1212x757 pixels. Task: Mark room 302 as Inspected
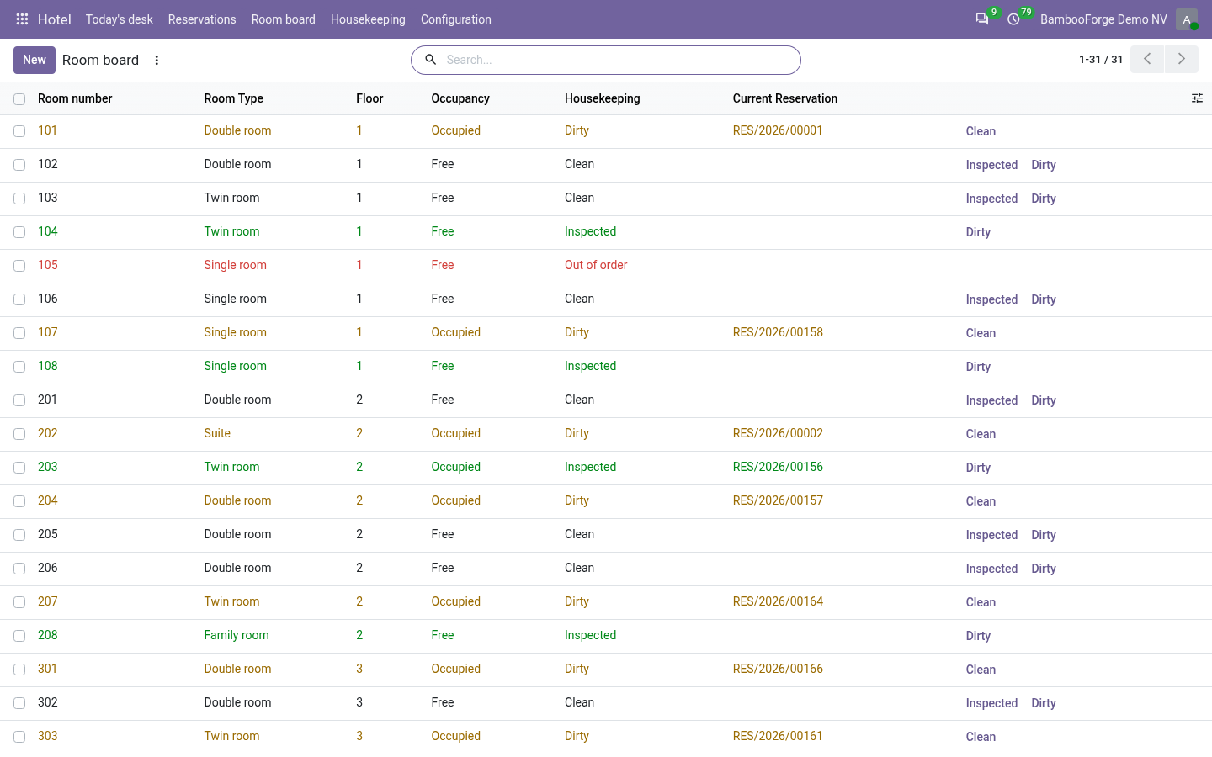[x=991, y=703]
